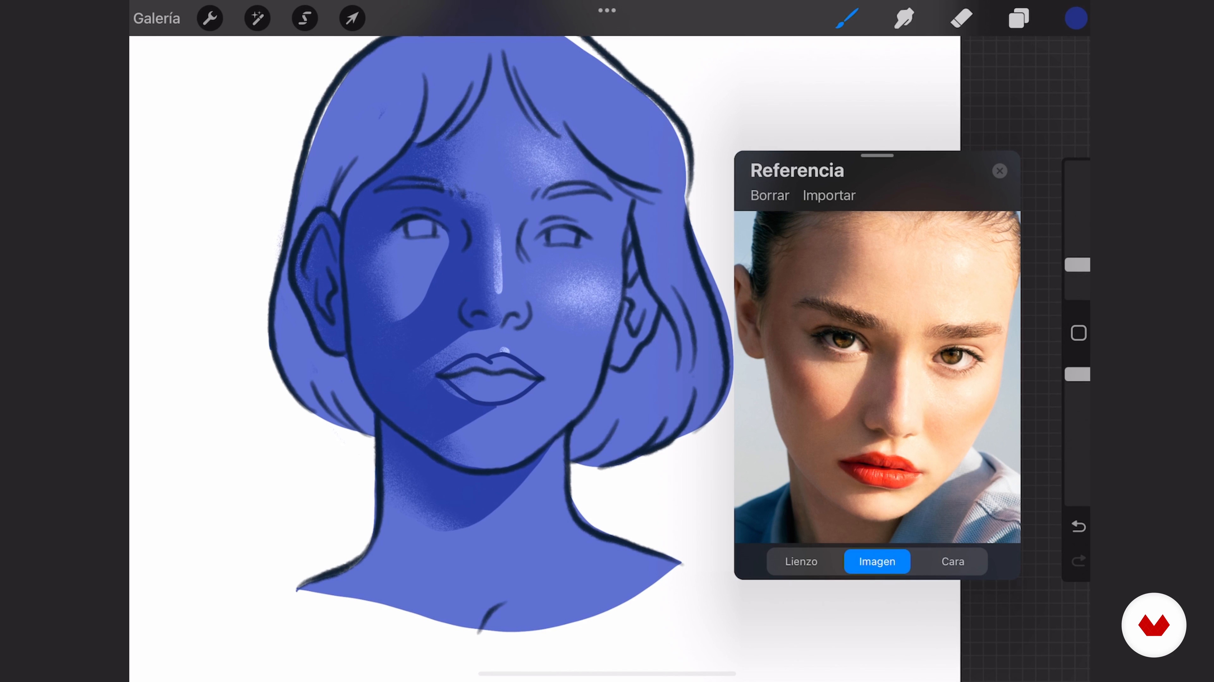Open the Actions wrench menu
This screenshot has width=1214, height=682.
[x=210, y=18]
